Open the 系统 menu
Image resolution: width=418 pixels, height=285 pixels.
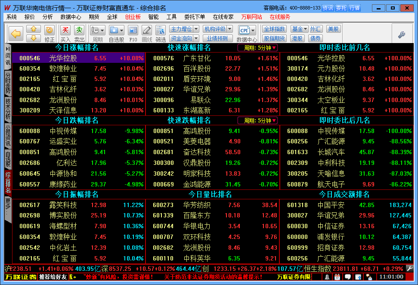tap(12, 17)
